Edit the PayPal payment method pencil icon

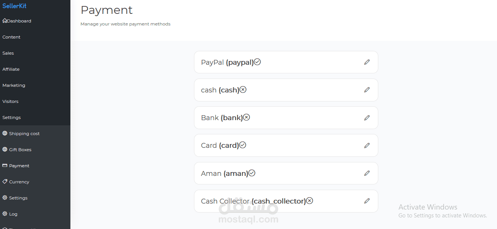(367, 62)
